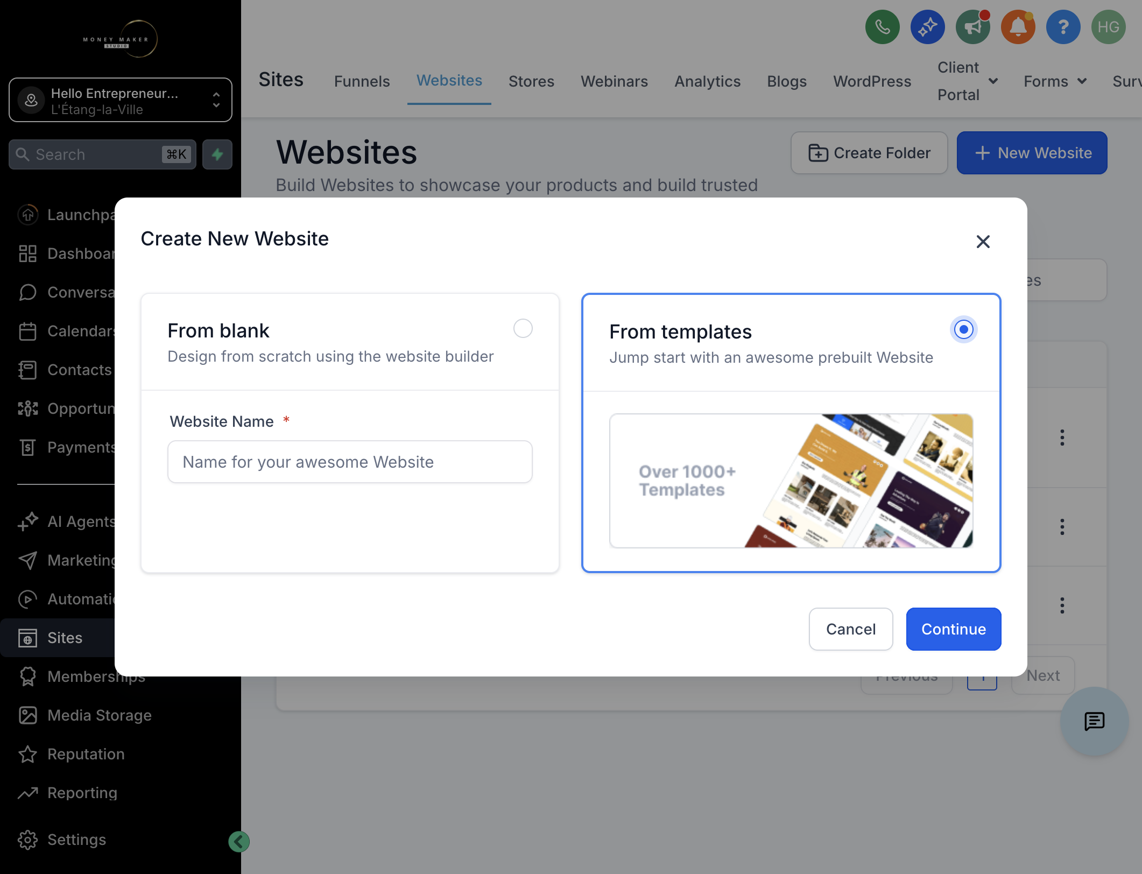Select the From templates radio option
Image resolution: width=1142 pixels, height=874 pixels.
(x=963, y=329)
